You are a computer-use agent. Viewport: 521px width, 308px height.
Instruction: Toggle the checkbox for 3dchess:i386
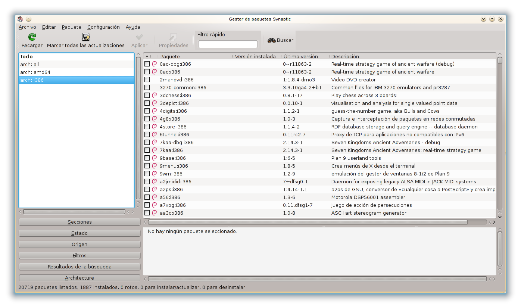pos(147,95)
